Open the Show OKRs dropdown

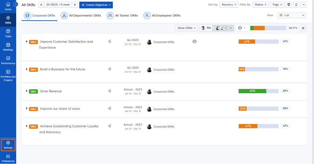pos(186,28)
